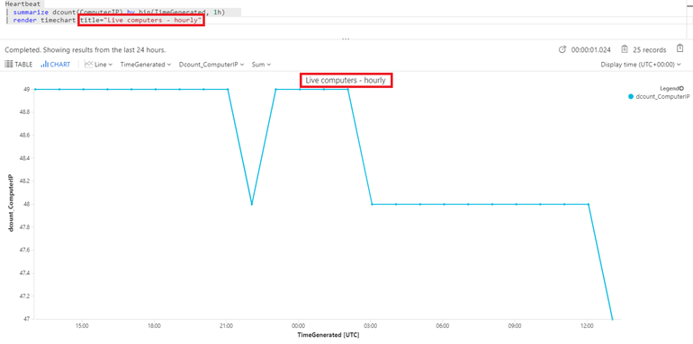The height and width of the screenshot is (344, 693).
Task: Click the 47.8 y-axis label
Action: pyautogui.click(x=25, y=227)
